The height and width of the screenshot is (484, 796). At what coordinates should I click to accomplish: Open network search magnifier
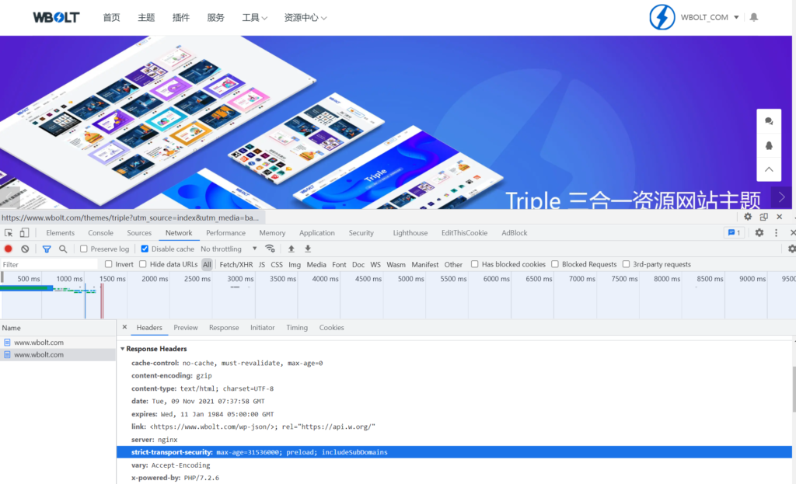coord(63,249)
